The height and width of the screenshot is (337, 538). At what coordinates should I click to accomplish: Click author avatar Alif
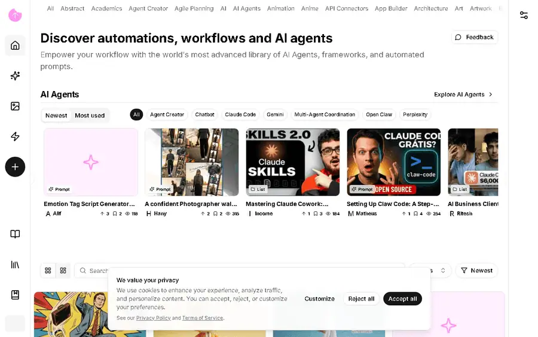pyautogui.click(x=48, y=214)
